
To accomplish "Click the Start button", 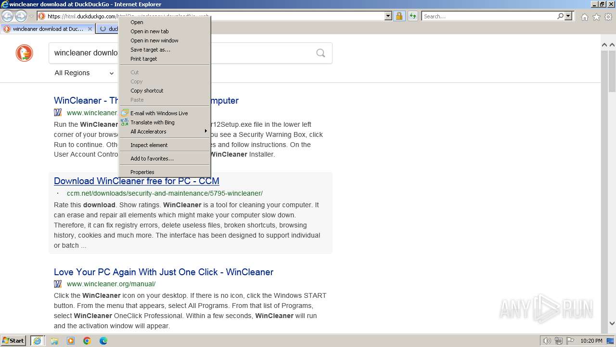I will pyautogui.click(x=13, y=341).
